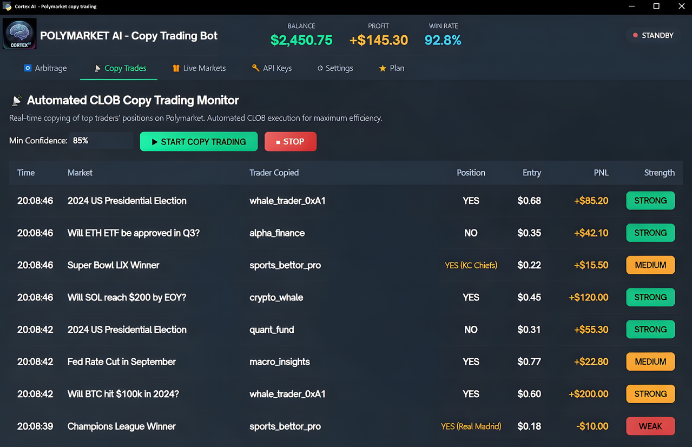Minimize the Cortex AI window
692x447 pixels.
pos(632,6)
